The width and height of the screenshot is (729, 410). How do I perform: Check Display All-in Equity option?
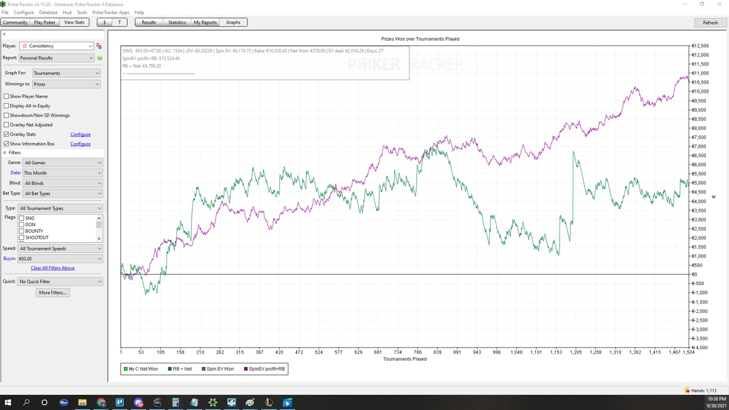point(7,106)
